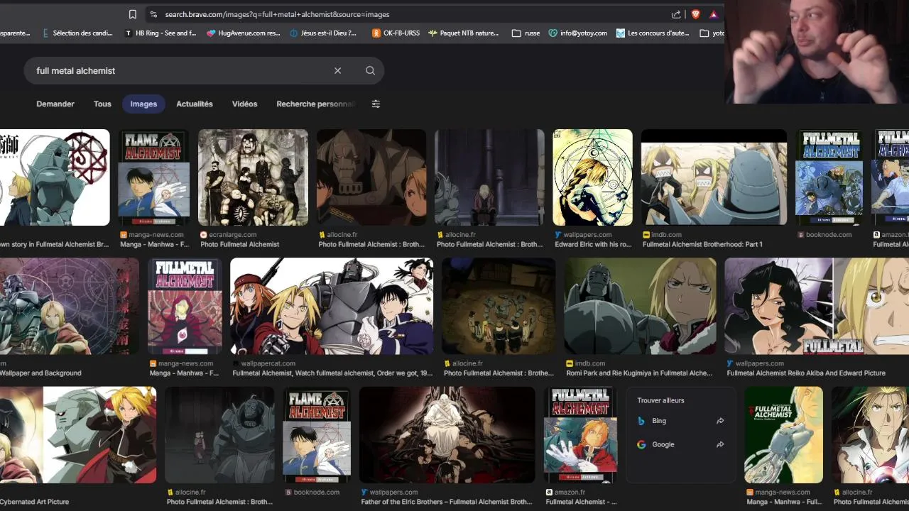Switch to the Actualités tab

195,104
